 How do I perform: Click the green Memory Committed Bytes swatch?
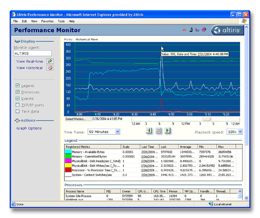tap(68, 156)
